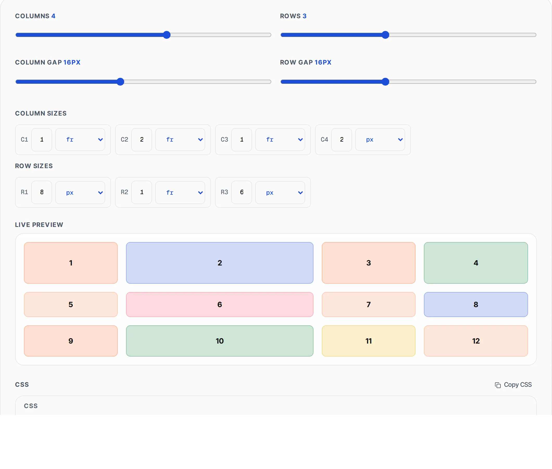Open the C2 unit dropdown
Image resolution: width=552 pixels, height=469 pixels.
coord(180,140)
